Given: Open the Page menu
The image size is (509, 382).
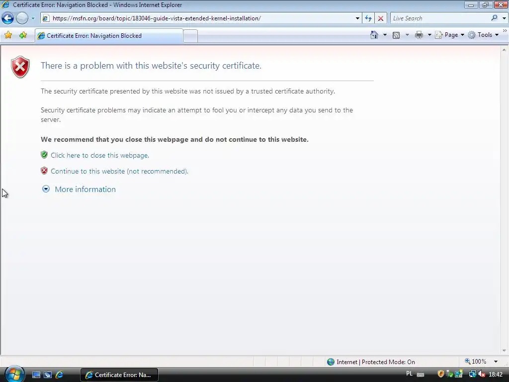Looking at the screenshot, I should 449,35.
